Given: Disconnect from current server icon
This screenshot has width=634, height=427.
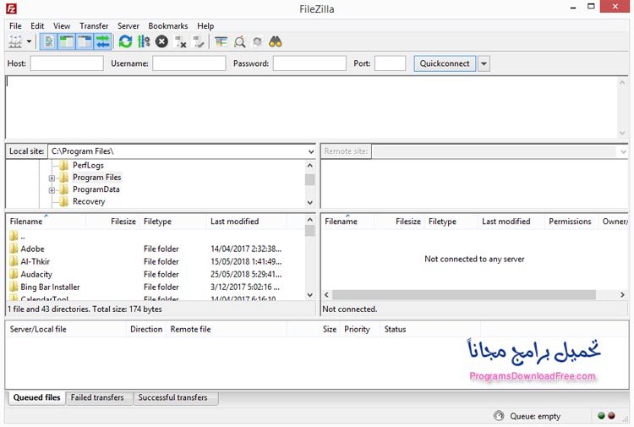Looking at the screenshot, I should coord(180,41).
